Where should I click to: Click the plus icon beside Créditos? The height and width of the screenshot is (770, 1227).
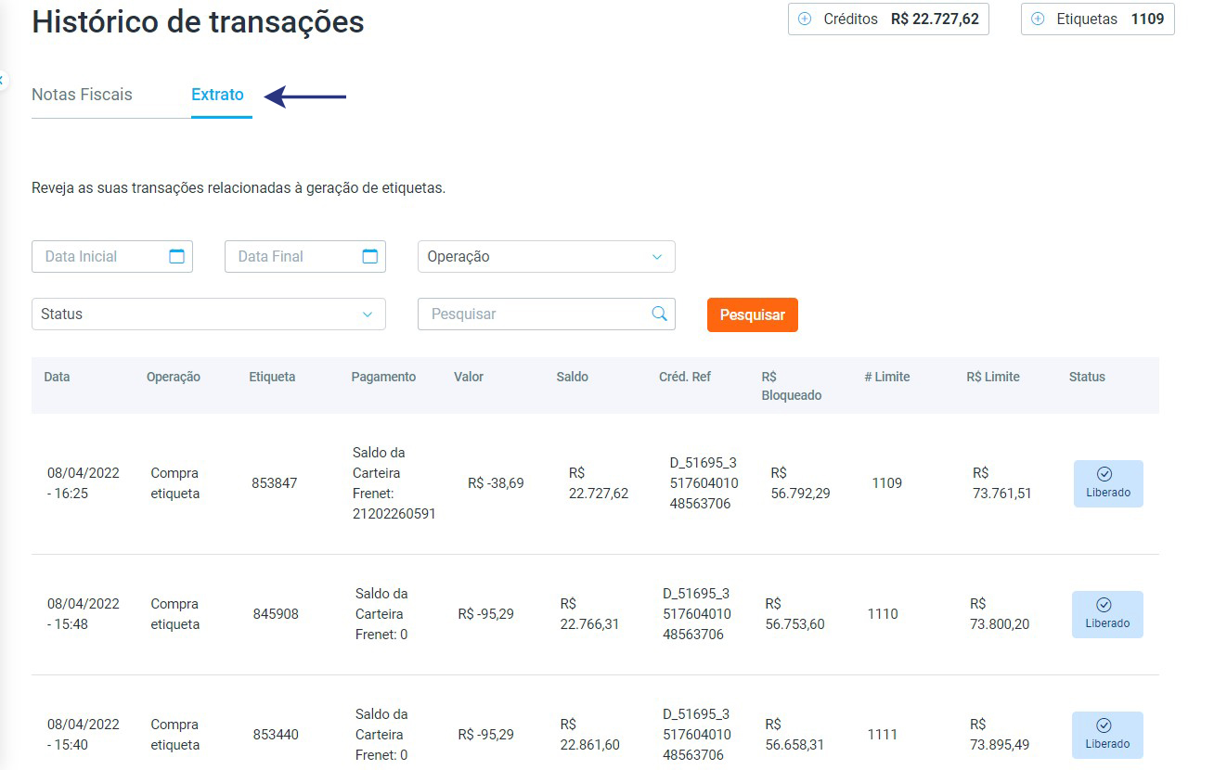click(x=805, y=19)
